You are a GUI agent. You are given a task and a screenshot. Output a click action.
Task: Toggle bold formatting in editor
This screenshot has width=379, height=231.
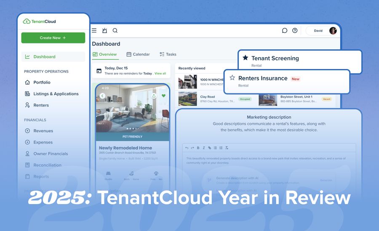(198, 148)
